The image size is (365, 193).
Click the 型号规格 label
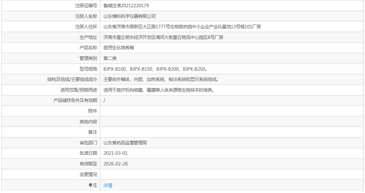pyautogui.click(x=88, y=69)
